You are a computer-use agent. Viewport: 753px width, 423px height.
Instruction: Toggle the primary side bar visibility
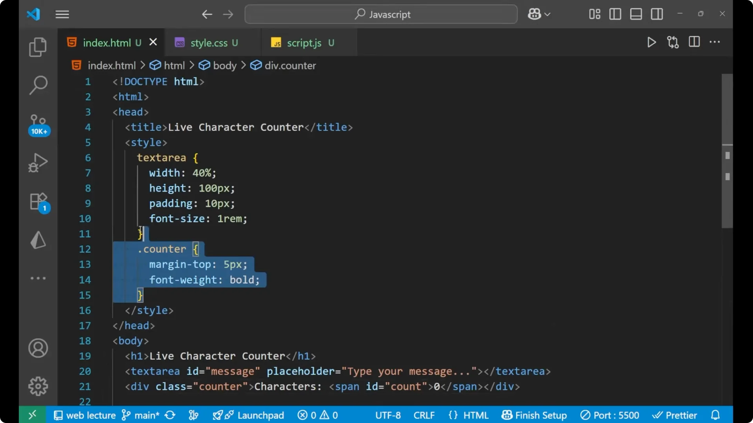click(615, 14)
